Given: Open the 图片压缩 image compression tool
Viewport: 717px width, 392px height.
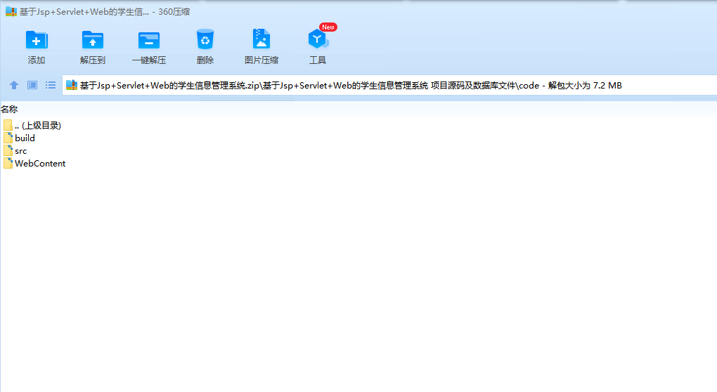Looking at the screenshot, I should [261, 39].
